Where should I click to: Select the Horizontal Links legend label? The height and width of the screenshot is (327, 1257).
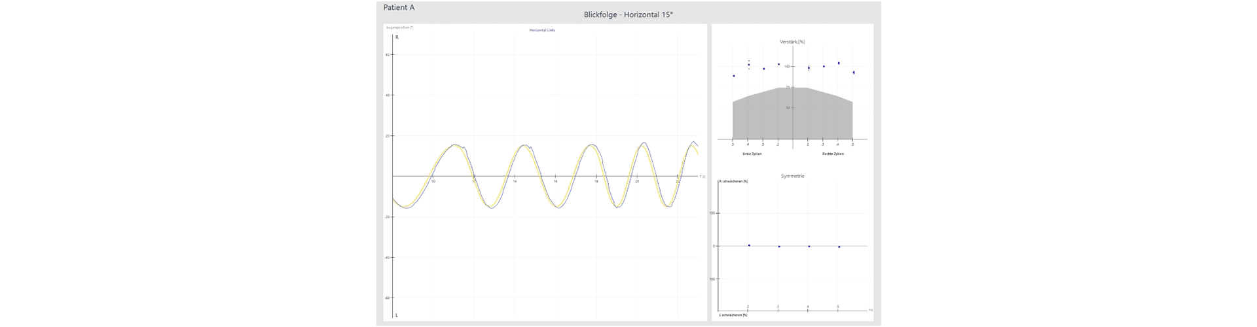pos(542,30)
